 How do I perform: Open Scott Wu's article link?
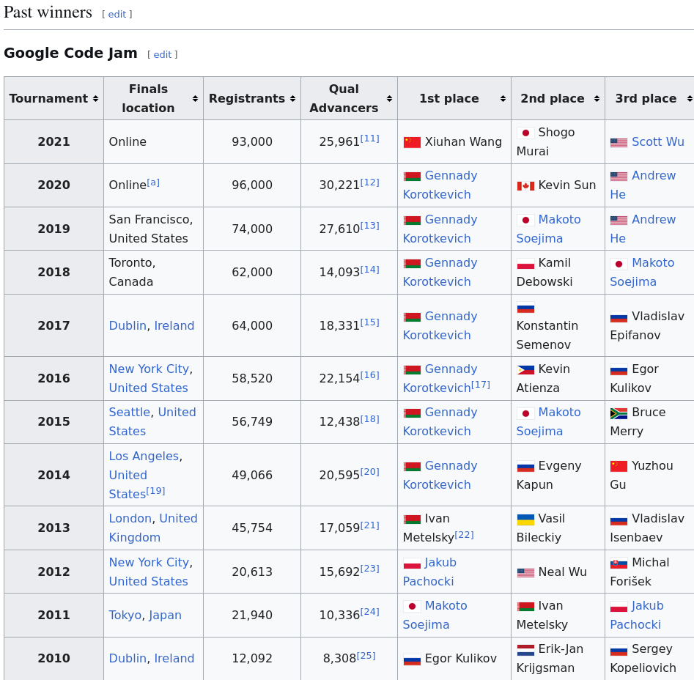tap(657, 141)
